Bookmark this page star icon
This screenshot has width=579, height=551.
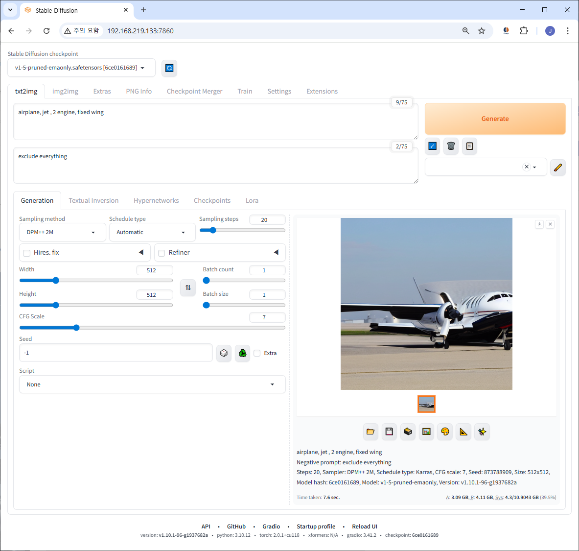[x=482, y=31]
